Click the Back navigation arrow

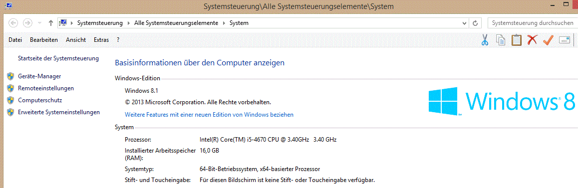[x=13, y=23]
